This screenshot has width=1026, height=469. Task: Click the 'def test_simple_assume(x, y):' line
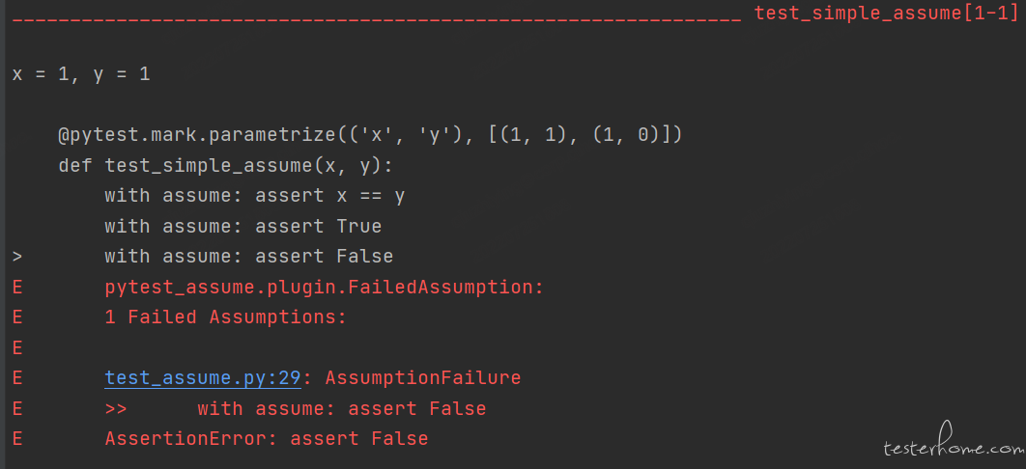[x=225, y=165]
